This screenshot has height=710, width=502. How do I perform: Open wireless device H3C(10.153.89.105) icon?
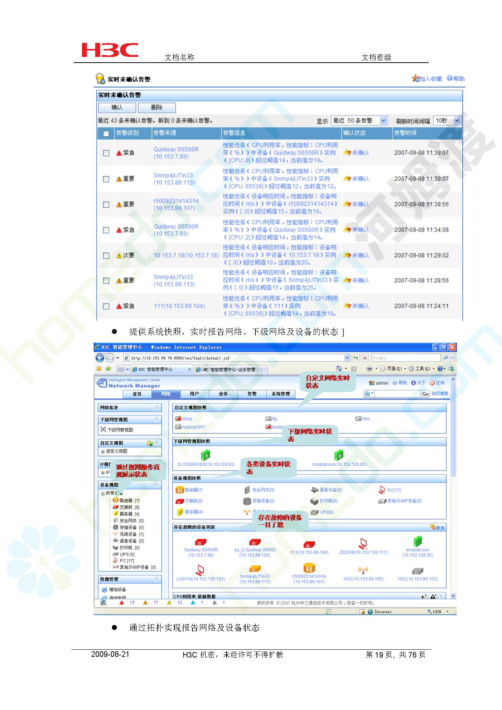click(x=363, y=570)
